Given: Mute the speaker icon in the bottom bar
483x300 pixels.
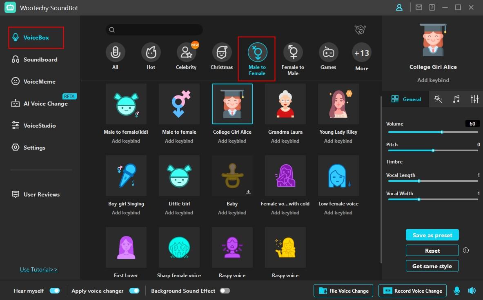Looking at the screenshot, I should [x=472, y=291].
